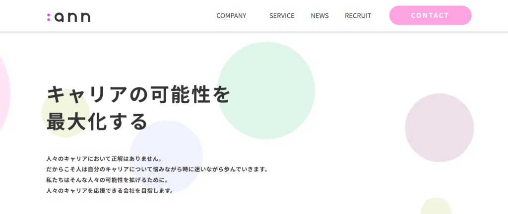The height and width of the screenshot is (214, 508).
Task: Open the COMPANY menu item
Action: point(231,16)
